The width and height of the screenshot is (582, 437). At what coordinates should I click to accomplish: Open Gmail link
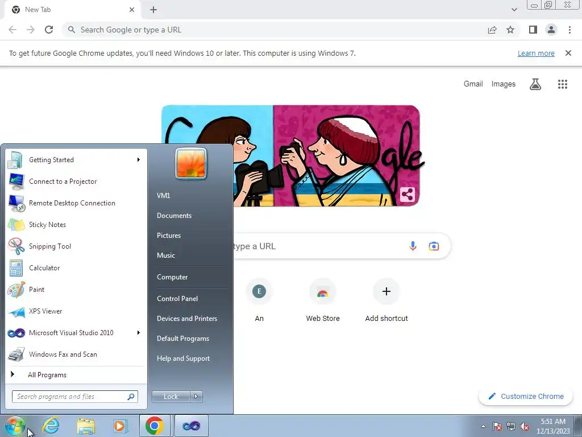(473, 84)
